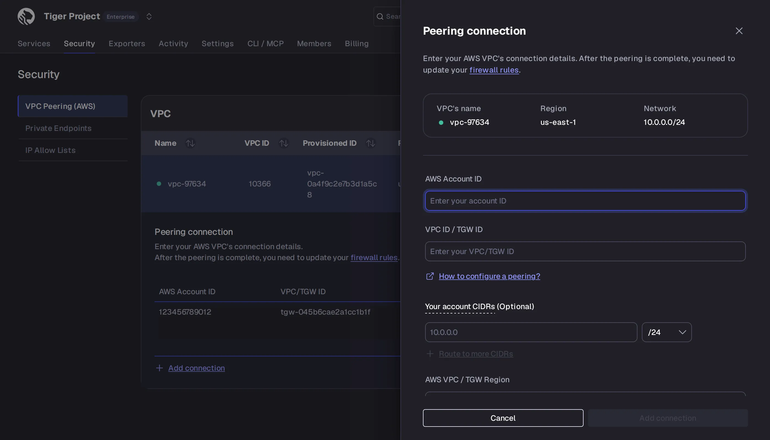Close the Peering connection panel

pyautogui.click(x=739, y=31)
